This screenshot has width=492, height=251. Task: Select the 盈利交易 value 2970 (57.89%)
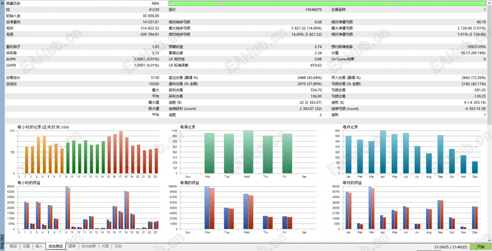[310, 84]
